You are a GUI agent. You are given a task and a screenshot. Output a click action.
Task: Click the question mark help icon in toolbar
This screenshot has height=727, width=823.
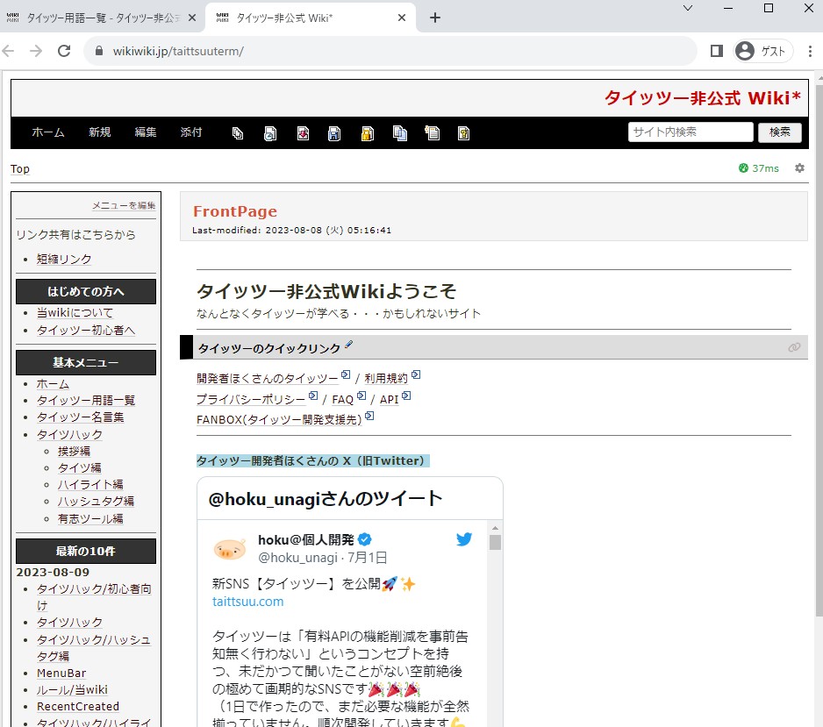pos(463,133)
